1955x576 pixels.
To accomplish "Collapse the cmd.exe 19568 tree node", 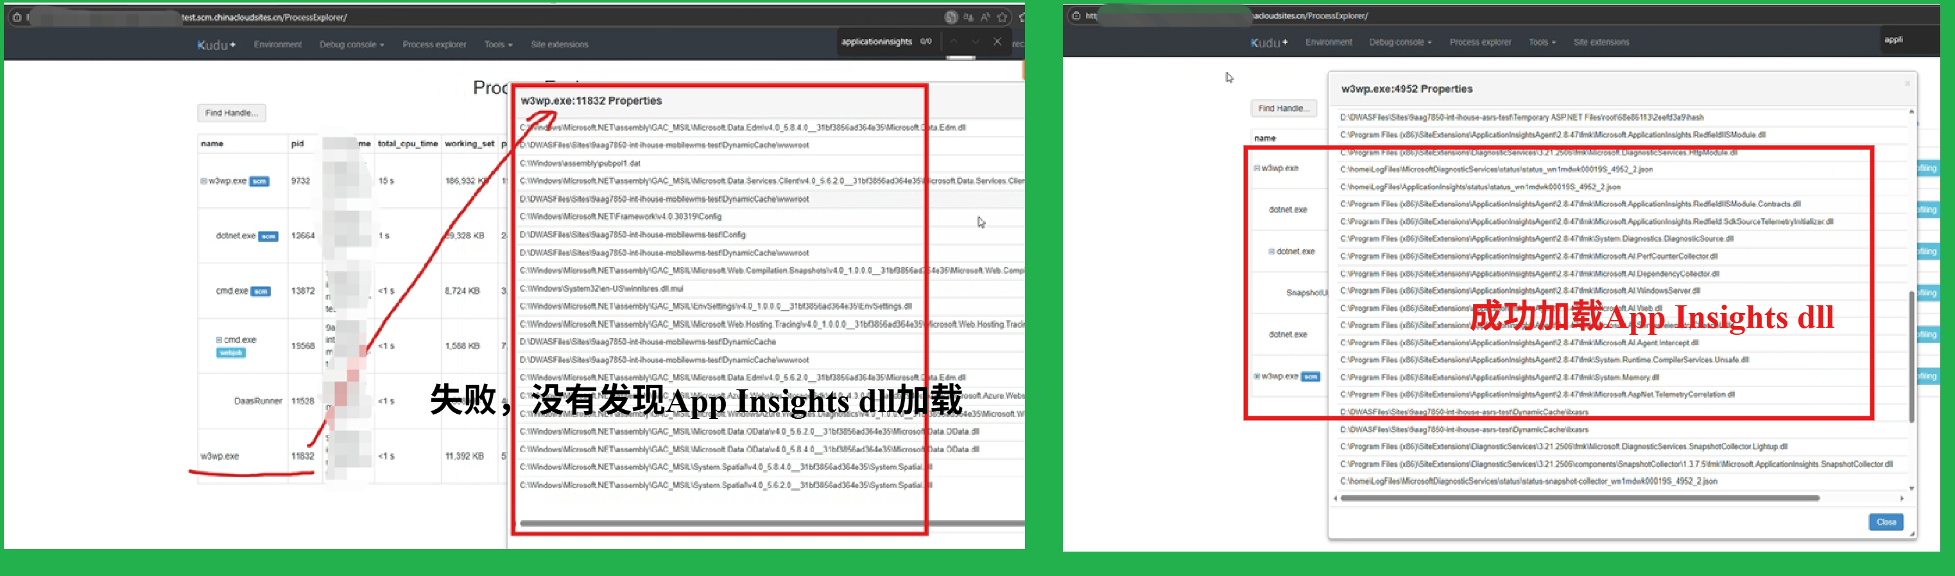I will point(219,340).
